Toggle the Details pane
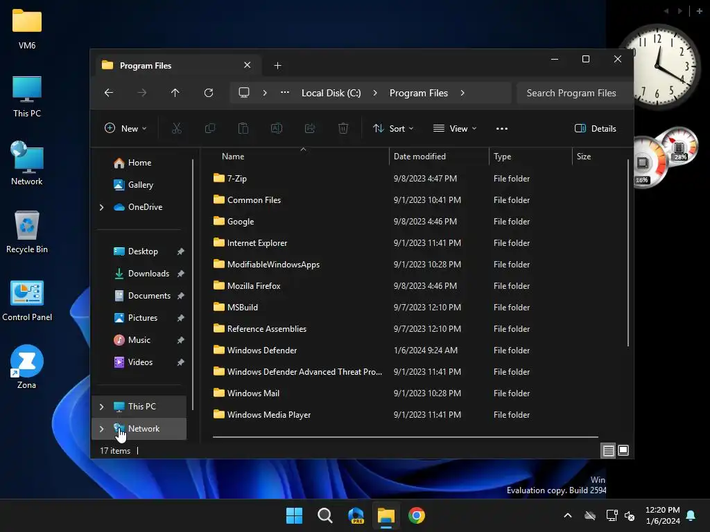The image size is (710, 532). point(596,128)
